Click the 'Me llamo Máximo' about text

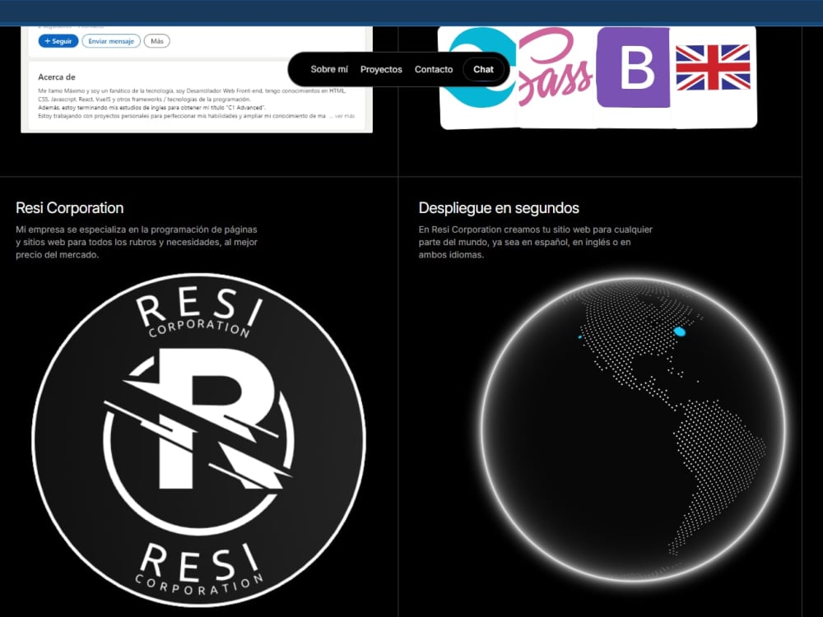point(195,104)
